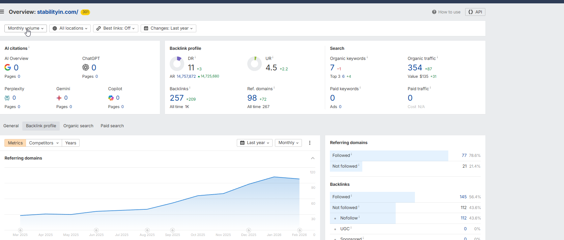Click the Gemini star icon
The image size is (564, 240).
click(59, 98)
